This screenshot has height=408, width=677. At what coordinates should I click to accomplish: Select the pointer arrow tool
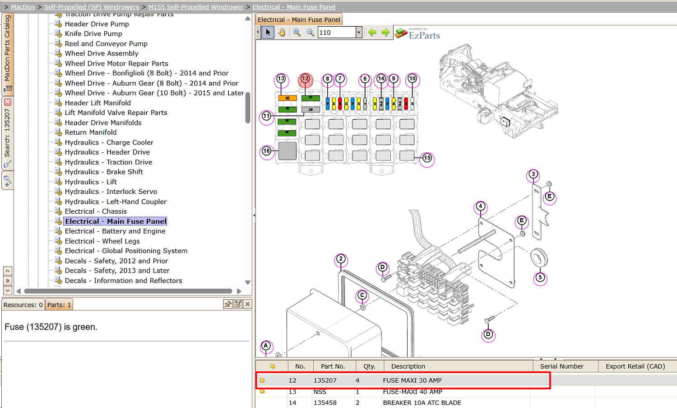click(268, 32)
